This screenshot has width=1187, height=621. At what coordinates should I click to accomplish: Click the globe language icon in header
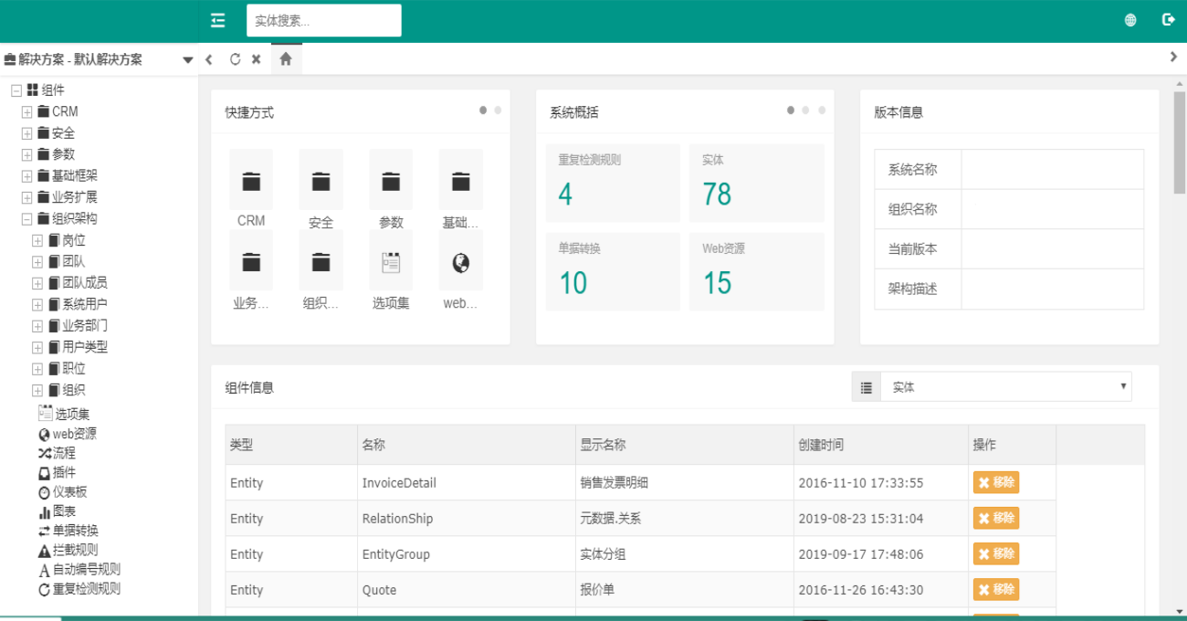[x=1130, y=20]
